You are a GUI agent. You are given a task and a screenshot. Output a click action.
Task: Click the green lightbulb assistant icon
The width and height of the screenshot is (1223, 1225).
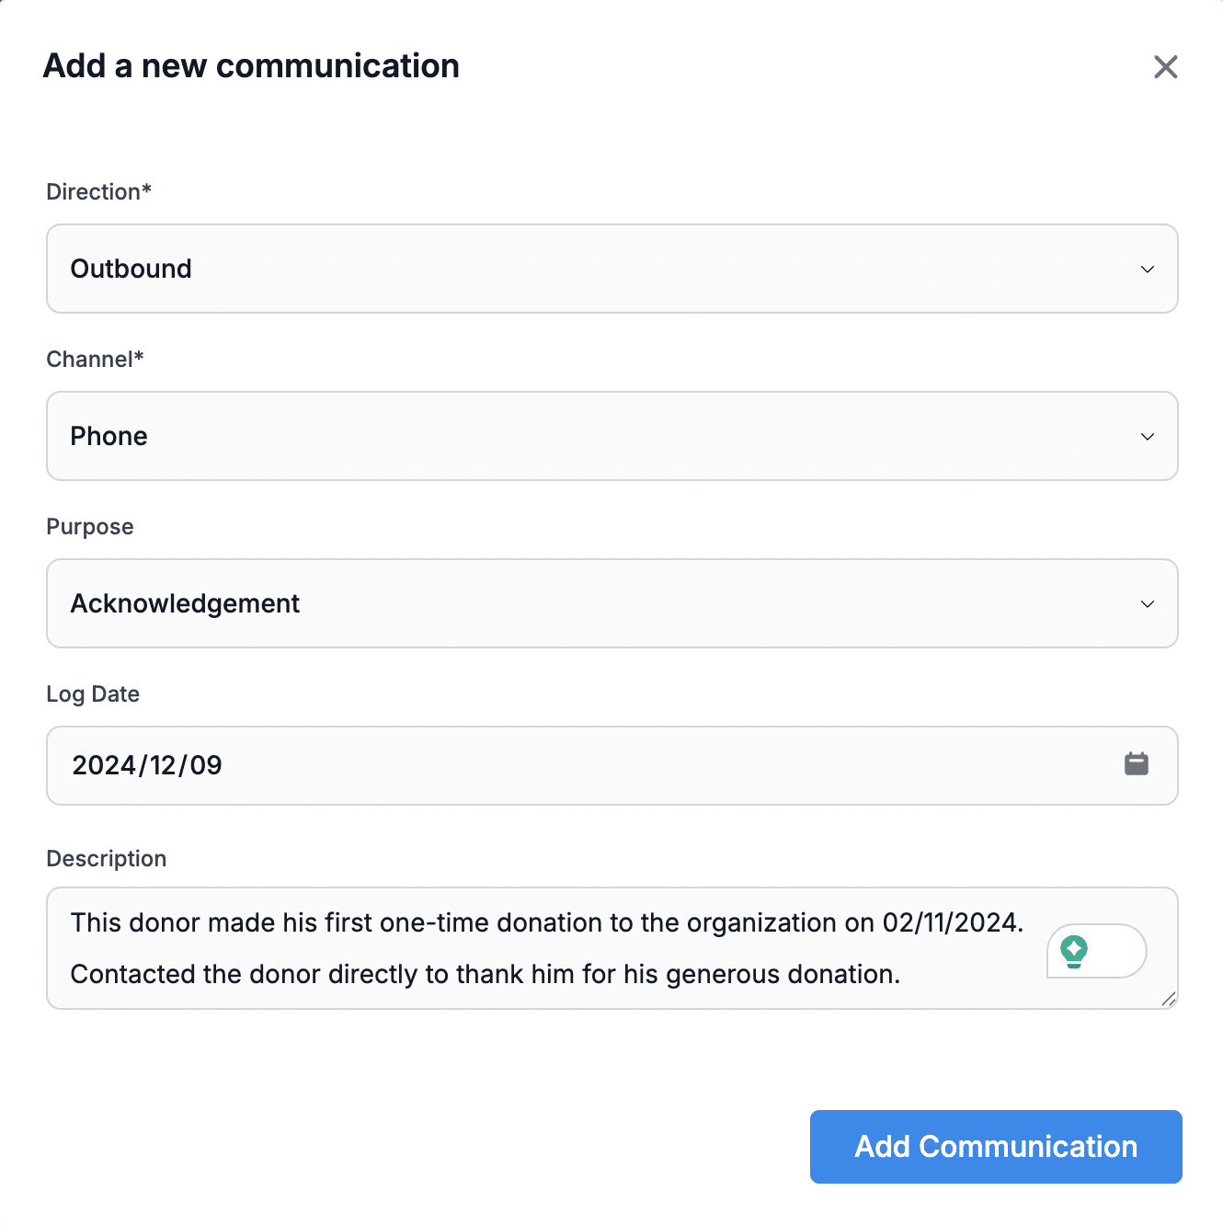tap(1074, 950)
